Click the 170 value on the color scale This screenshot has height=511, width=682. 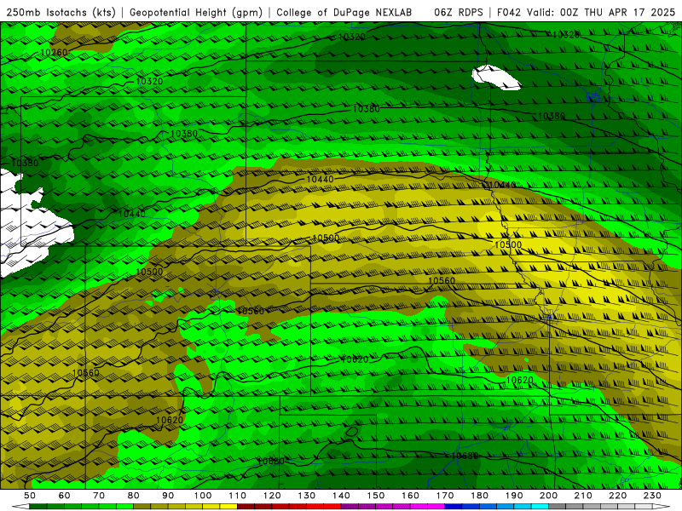pyautogui.click(x=445, y=496)
